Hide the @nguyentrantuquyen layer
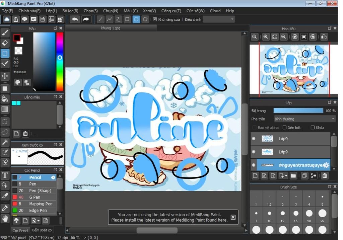The width and height of the screenshot is (343, 240). [254, 165]
